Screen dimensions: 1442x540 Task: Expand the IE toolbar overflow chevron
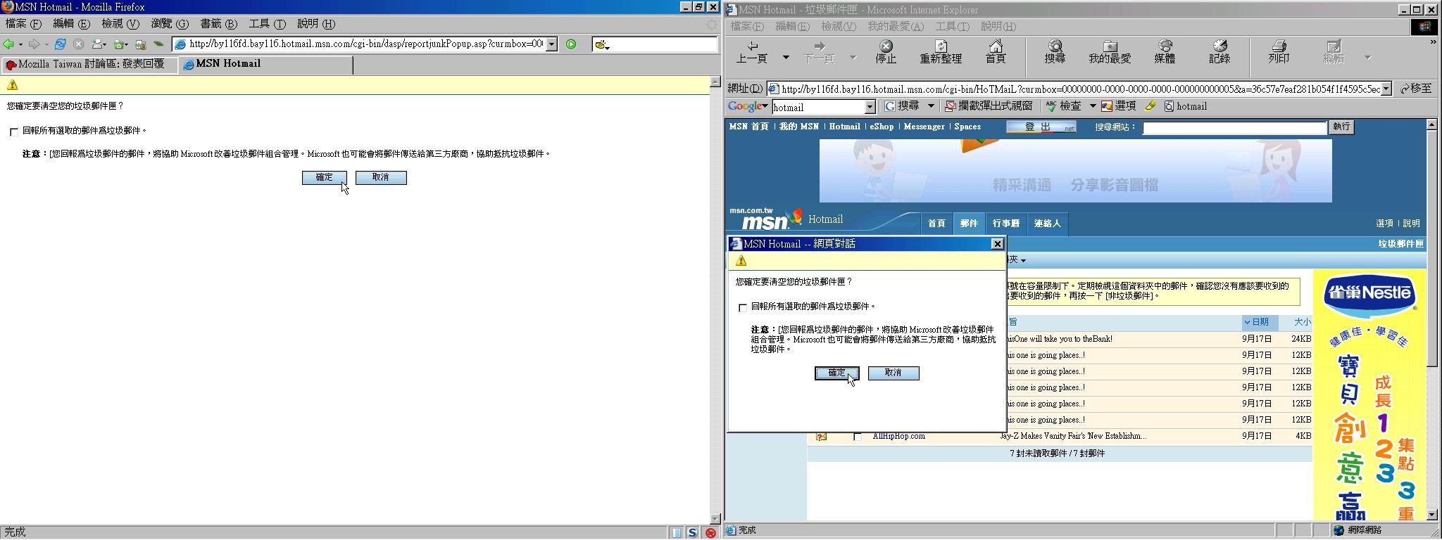[1432, 42]
